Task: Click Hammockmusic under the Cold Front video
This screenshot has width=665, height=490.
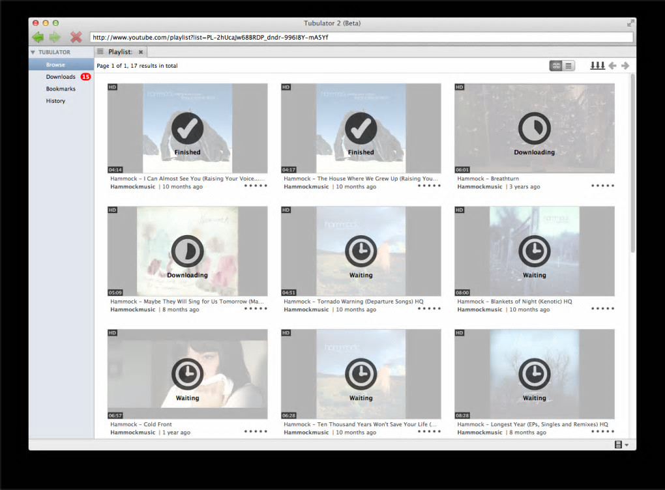Action: point(133,433)
